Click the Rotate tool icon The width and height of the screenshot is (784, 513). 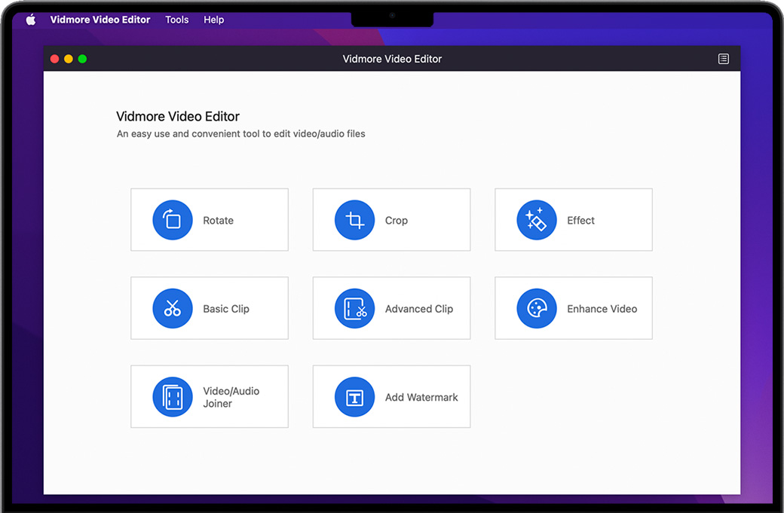(x=172, y=220)
